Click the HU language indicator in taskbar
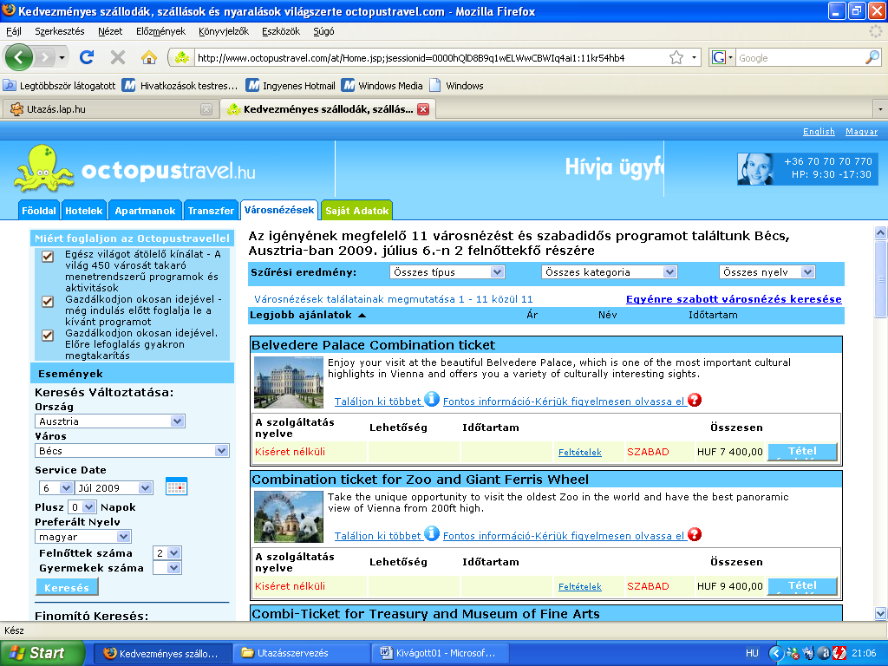The image size is (888, 666). point(752,653)
